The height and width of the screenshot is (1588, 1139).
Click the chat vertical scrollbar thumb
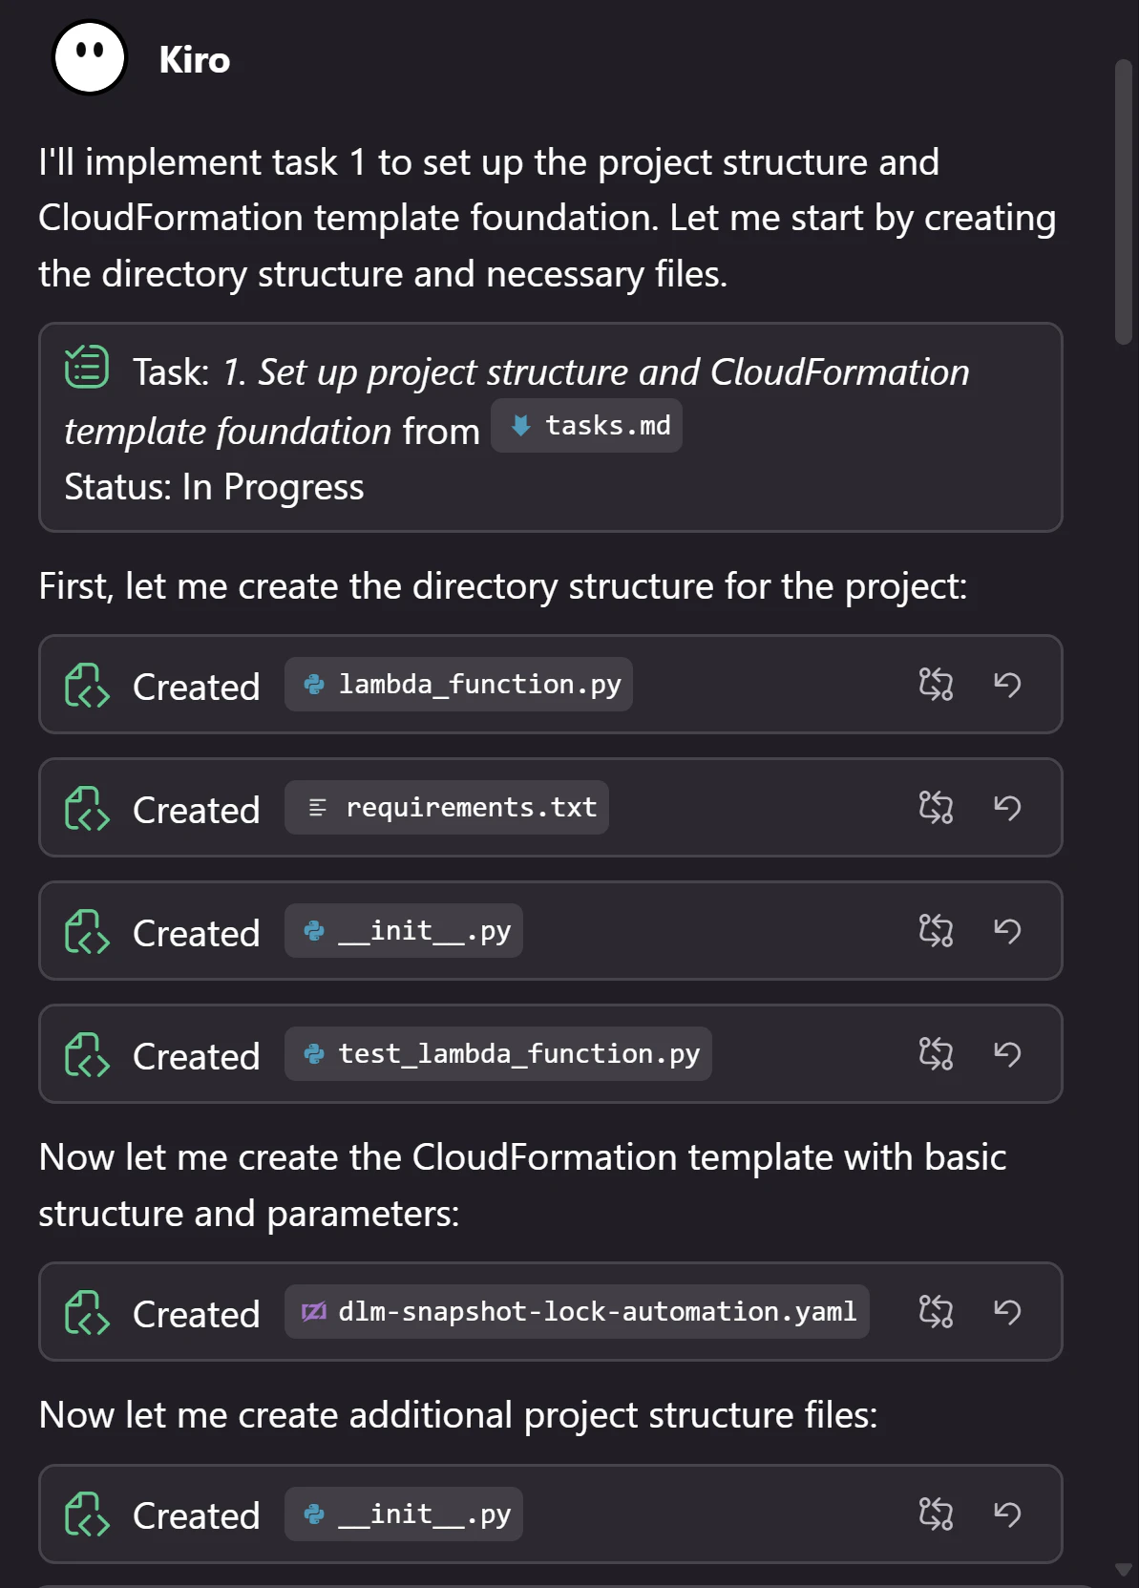(x=1124, y=201)
